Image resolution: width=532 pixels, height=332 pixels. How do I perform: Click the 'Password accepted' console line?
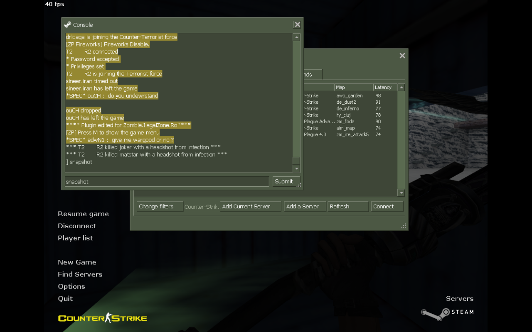93,59
